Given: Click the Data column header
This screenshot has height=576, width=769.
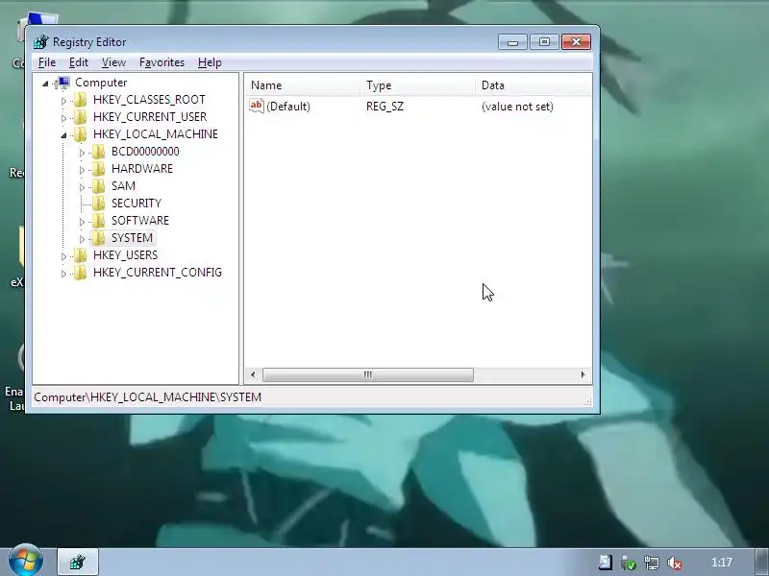Looking at the screenshot, I should pyautogui.click(x=534, y=85).
